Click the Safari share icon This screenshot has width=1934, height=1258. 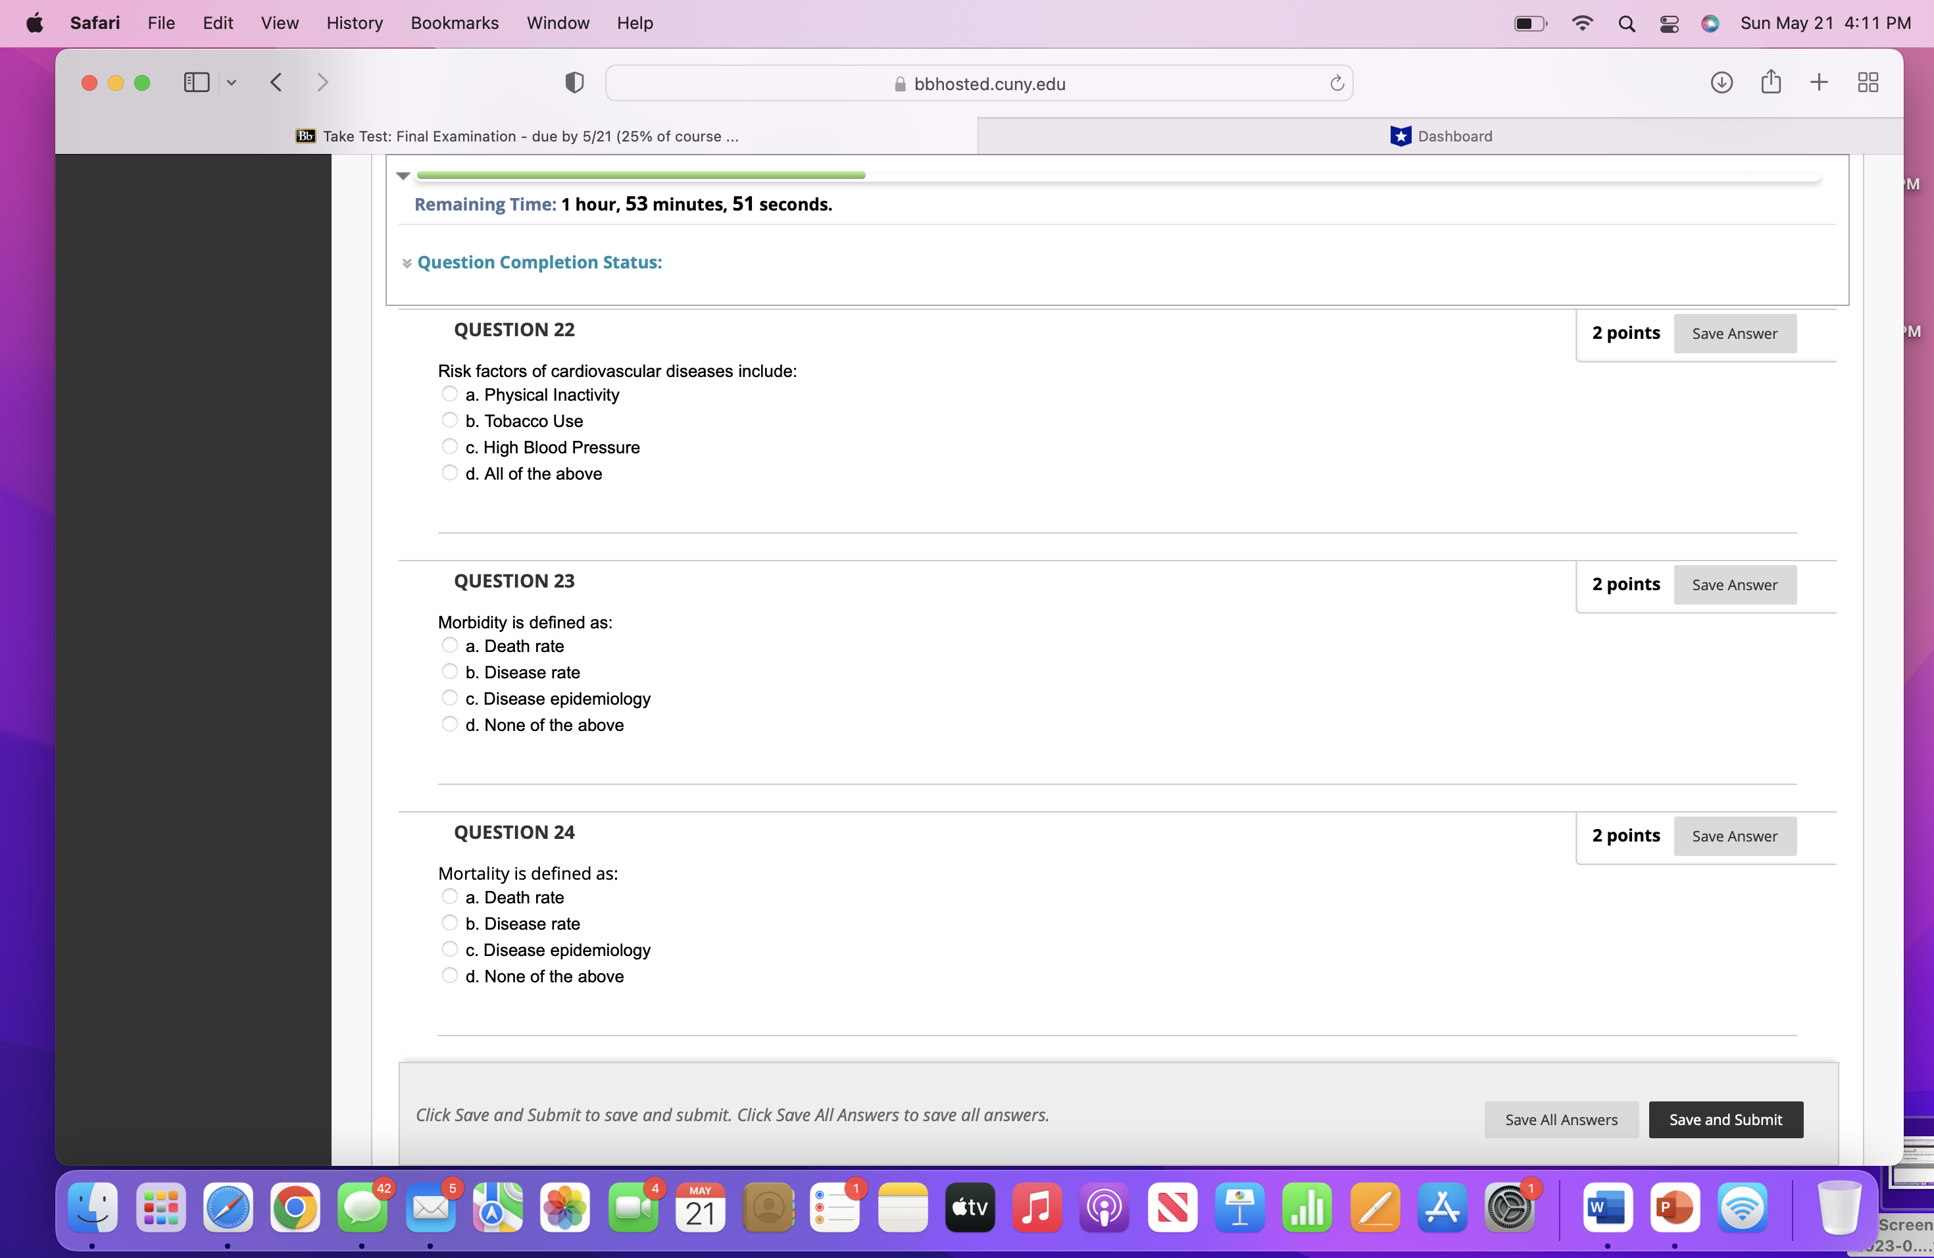1771,82
